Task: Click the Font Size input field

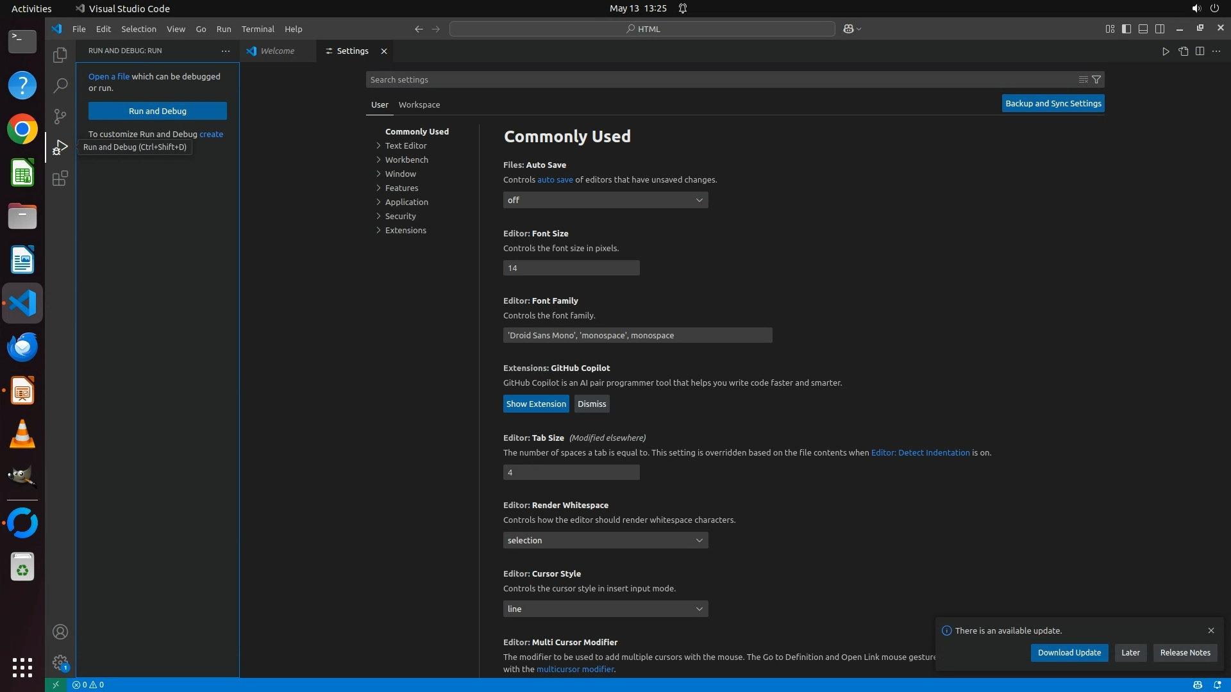Action: tap(571, 268)
